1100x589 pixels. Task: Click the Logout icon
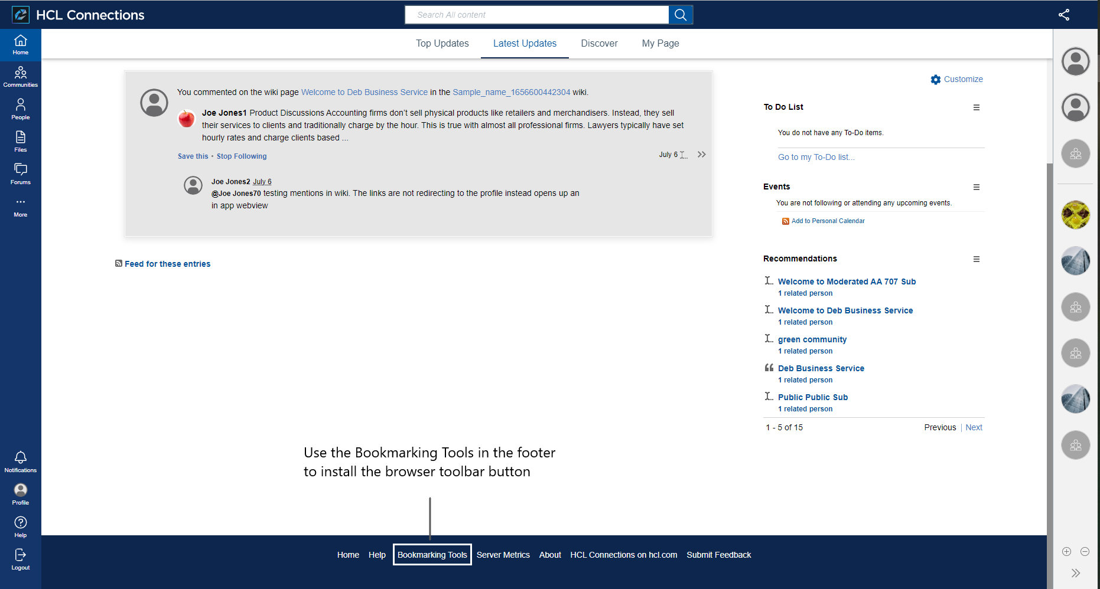coord(20,557)
